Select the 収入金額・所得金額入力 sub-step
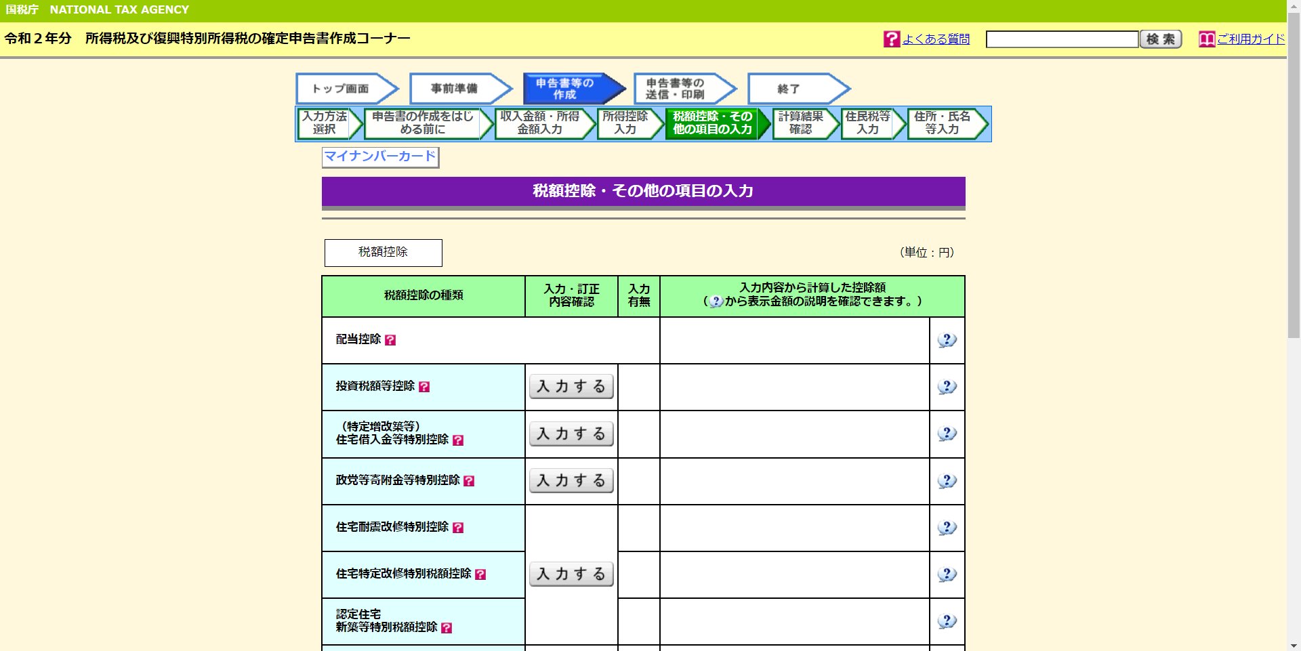The height and width of the screenshot is (651, 1301). [544, 123]
